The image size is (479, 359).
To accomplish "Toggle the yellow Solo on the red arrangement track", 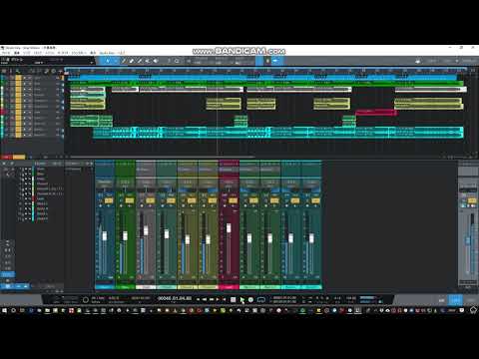I will [19, 112].
